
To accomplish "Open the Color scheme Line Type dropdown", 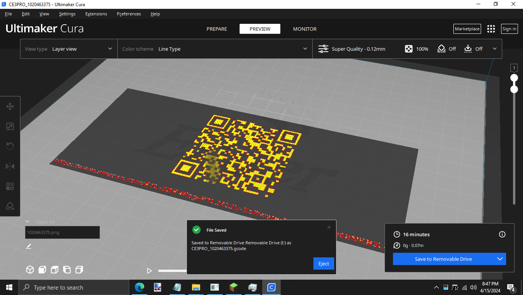I will pyautogui.click(x=215, y=49).
